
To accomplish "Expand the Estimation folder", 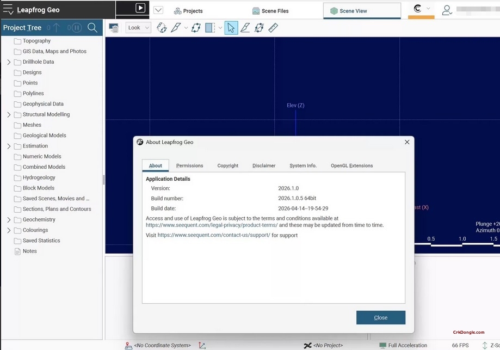I will (9, 146).
